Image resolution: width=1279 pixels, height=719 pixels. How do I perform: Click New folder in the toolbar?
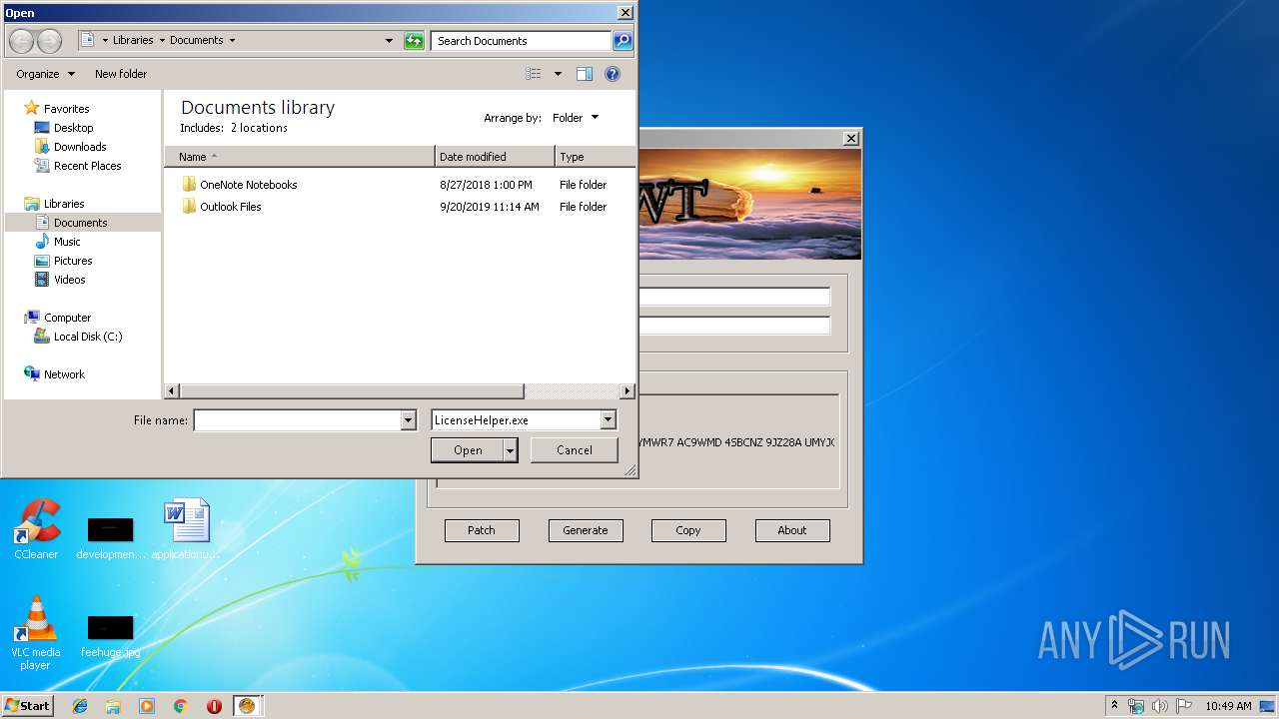click(x=121, y=74)
